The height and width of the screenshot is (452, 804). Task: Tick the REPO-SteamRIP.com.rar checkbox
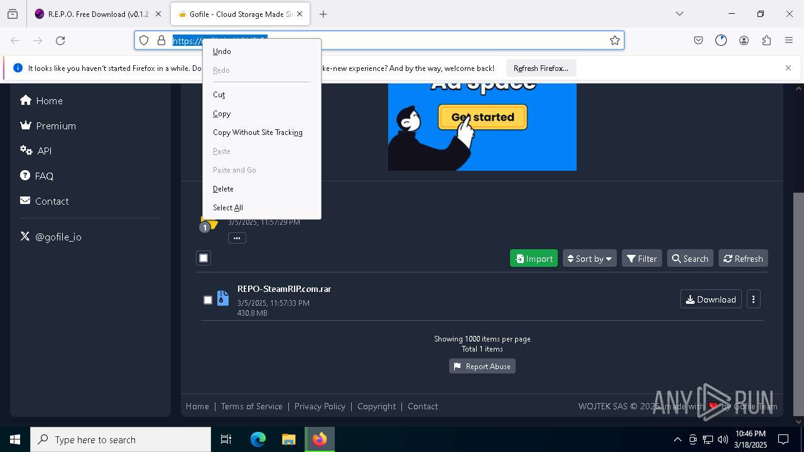coord(208,300)
